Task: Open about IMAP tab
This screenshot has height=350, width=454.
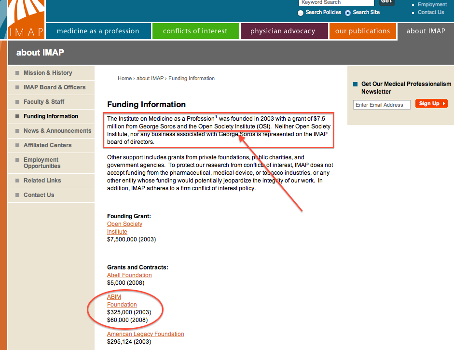Action: pyautogui.click(x=426, y=31)
